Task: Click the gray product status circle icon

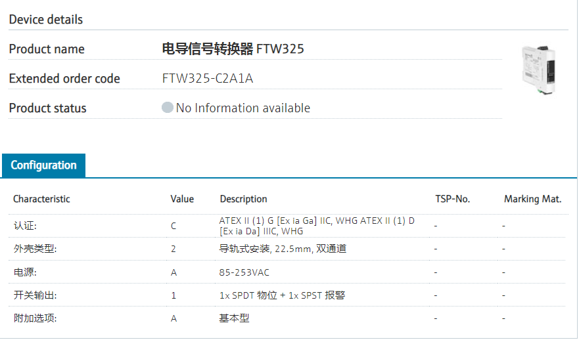Action: click(168, 108)
